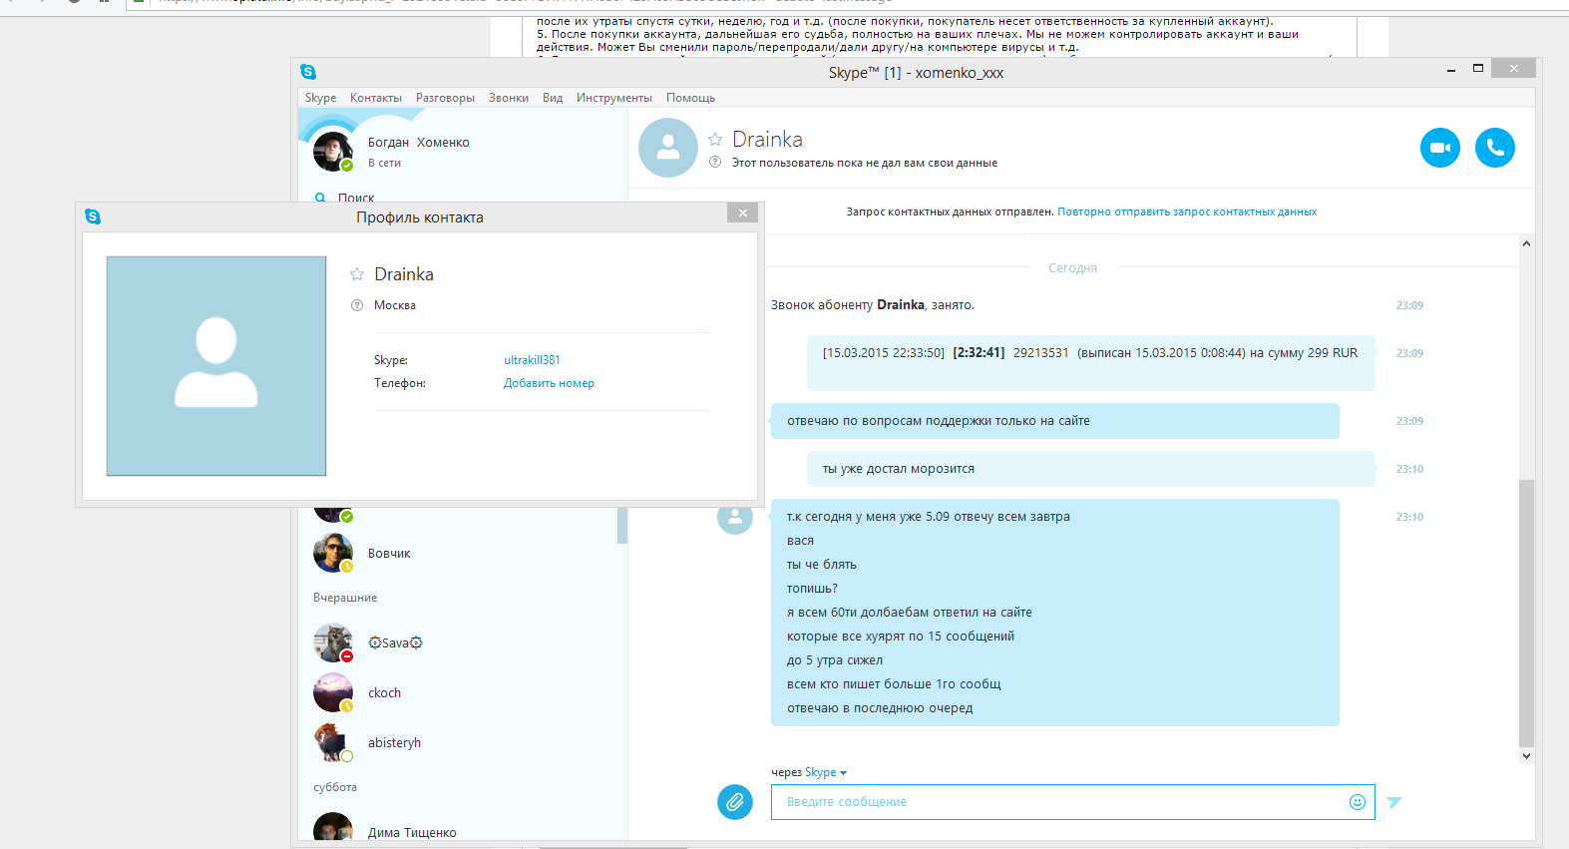Click the Звонок абоненту Drainka, занято entry
Screen dimensions: 1569x849
click(x=873, y=305)
